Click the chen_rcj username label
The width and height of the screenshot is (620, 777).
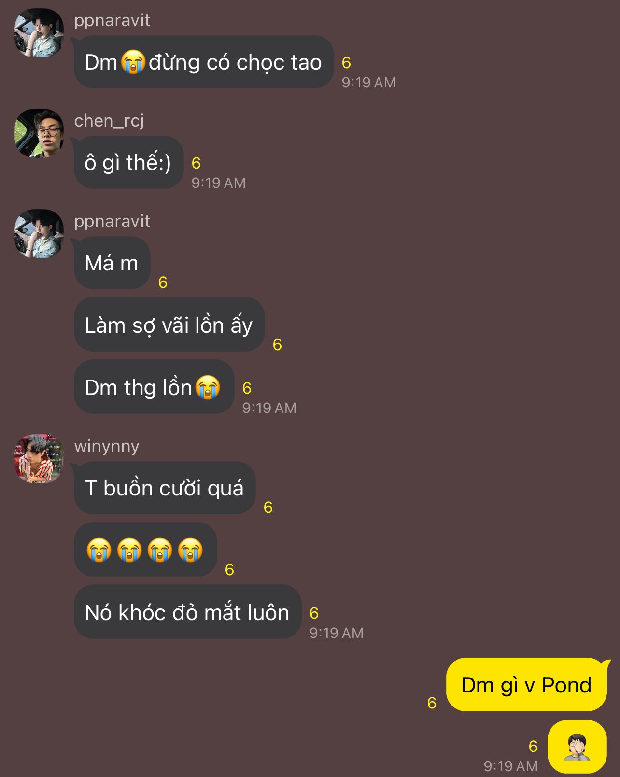pos(109,121)
